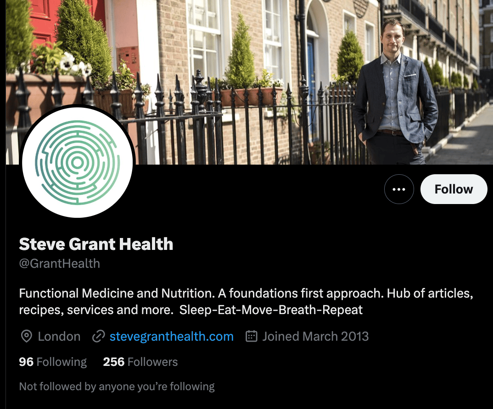493x409 pixels.
Task: Click the man in the blazer in banner
Action: (394, 94)
